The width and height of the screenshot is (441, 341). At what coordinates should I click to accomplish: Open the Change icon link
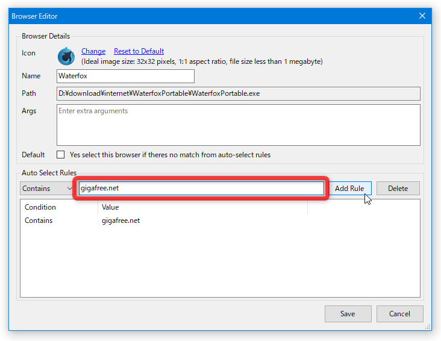[93, 51]
